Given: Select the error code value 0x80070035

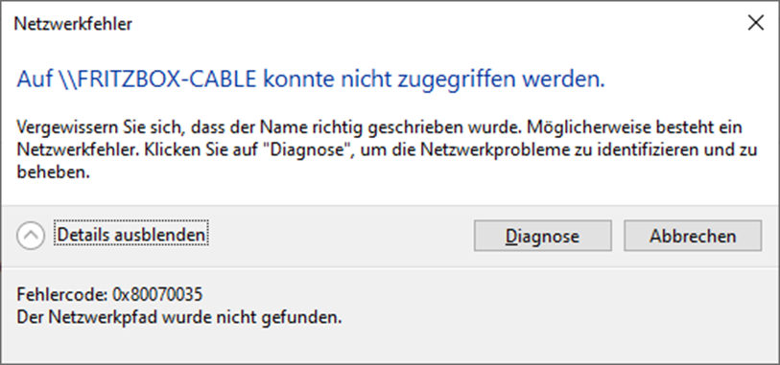Looking at the screenshot, I should click(x=157, y=295).
